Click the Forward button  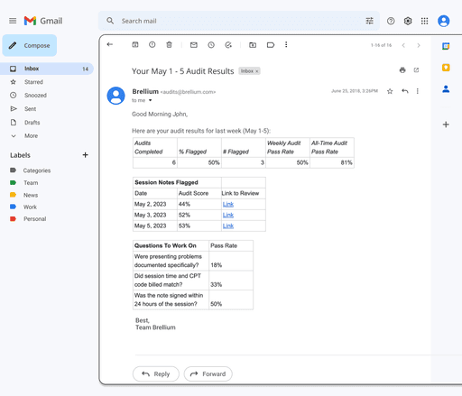pyautogui.click(x=208, y=374)
